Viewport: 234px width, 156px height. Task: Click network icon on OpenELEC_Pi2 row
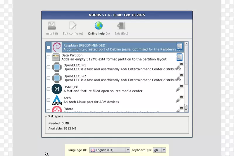(x=180, y=77)
